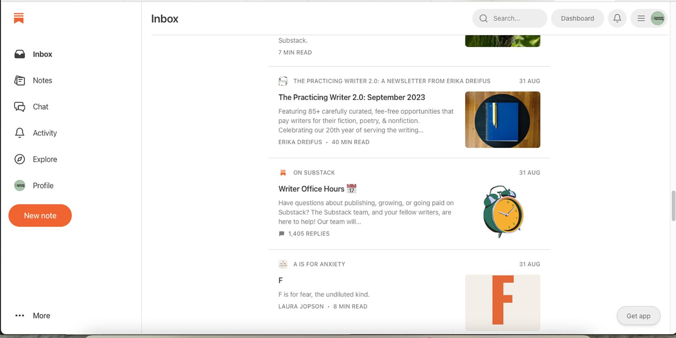Open the Activity bell in sidebar

20,133
